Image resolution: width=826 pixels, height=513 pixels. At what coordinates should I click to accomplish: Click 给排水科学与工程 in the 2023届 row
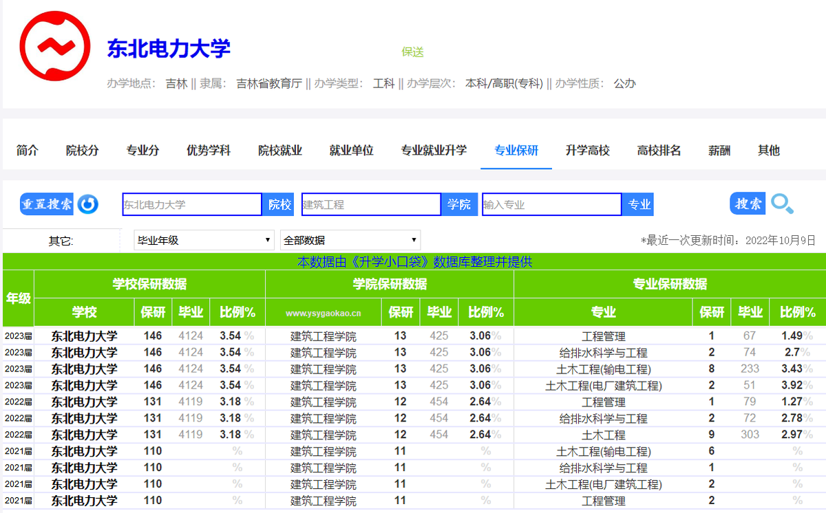[604, 353]
